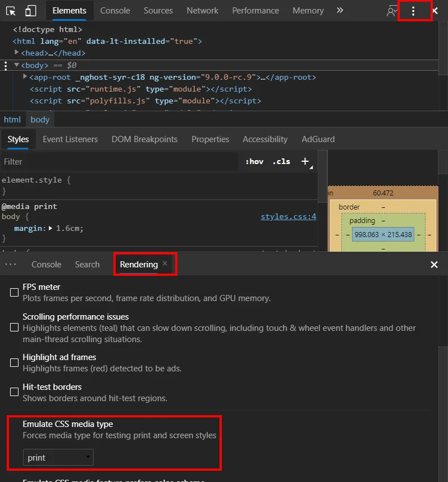Open the AdGuard tab

[x=318, y=139]
